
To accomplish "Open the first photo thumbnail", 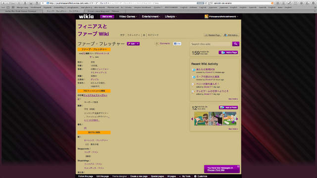I will click(201, 119).
